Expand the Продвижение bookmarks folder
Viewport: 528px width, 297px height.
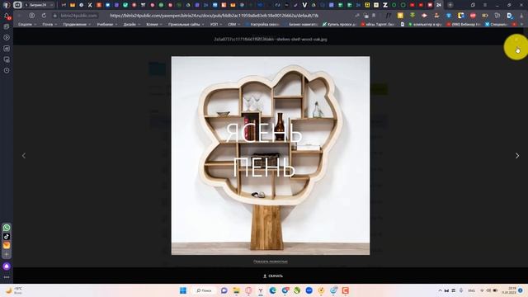tap(77, 24)
